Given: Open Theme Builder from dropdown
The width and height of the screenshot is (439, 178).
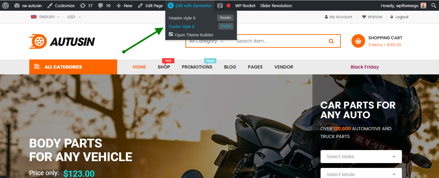Looking at the screenshot, I should (191, 35).
